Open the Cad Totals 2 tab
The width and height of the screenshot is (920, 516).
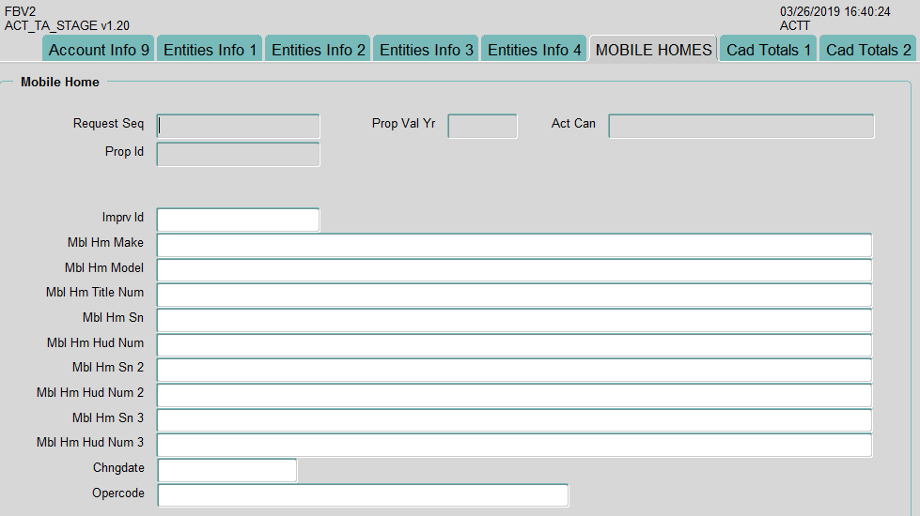(x=867, y=50)
